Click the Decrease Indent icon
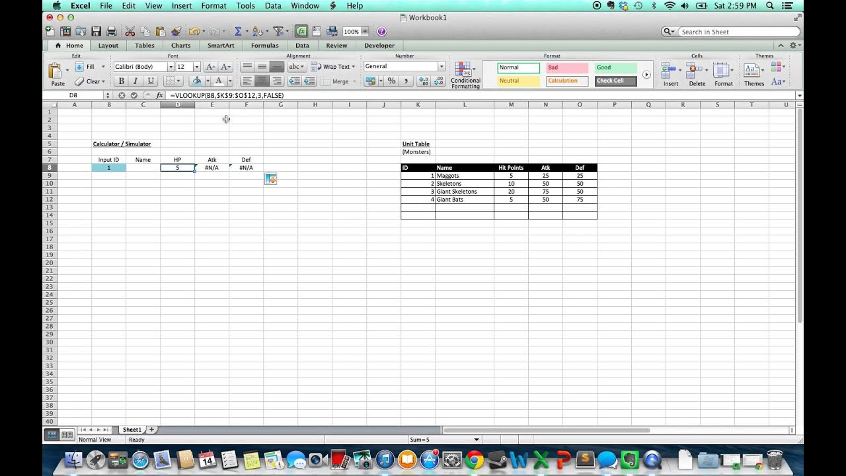This screenshot has height=476, width=846. [294, 81]
